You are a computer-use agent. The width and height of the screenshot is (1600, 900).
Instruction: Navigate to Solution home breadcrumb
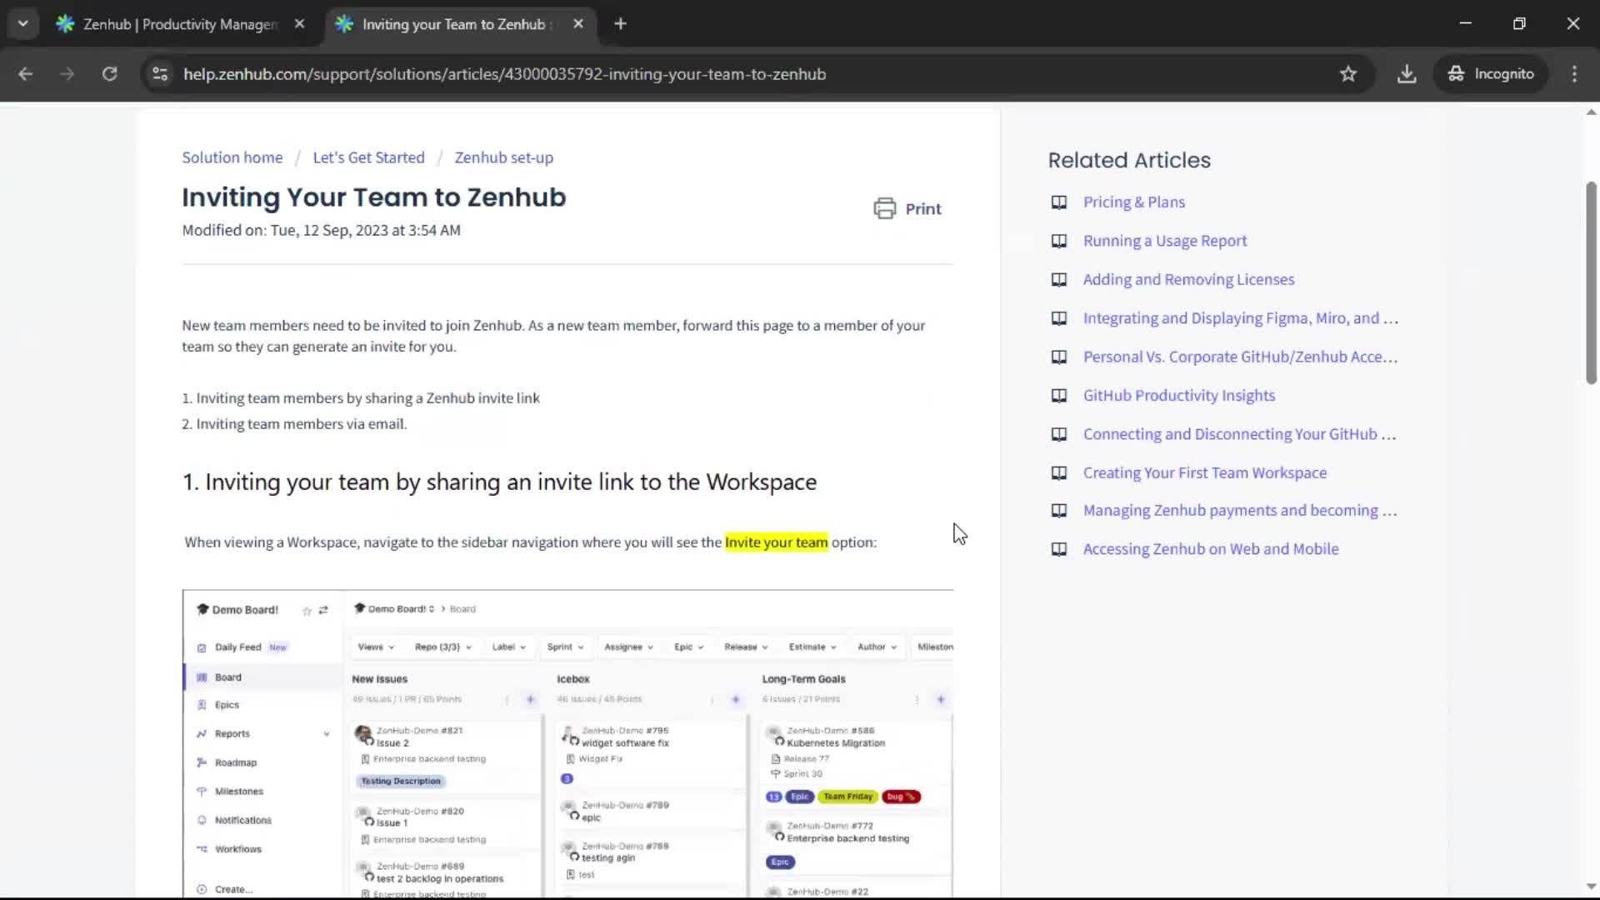[231, 157]
